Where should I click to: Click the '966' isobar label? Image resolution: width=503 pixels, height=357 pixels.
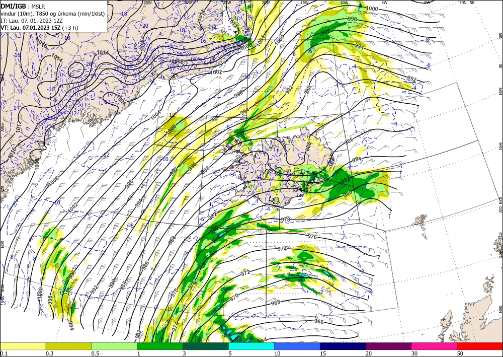pos(319,321)
